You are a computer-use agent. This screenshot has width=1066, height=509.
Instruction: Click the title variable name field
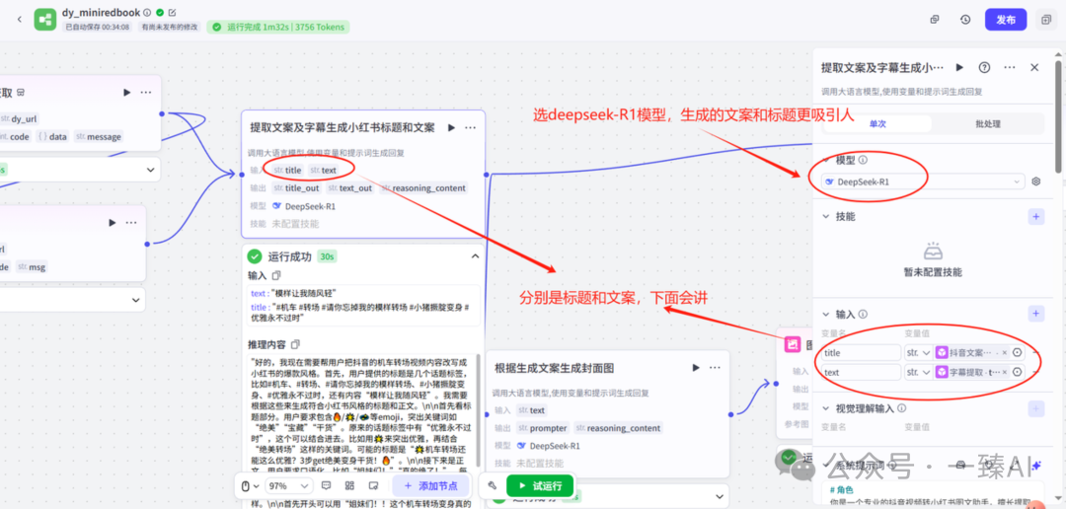click(861, 353)
